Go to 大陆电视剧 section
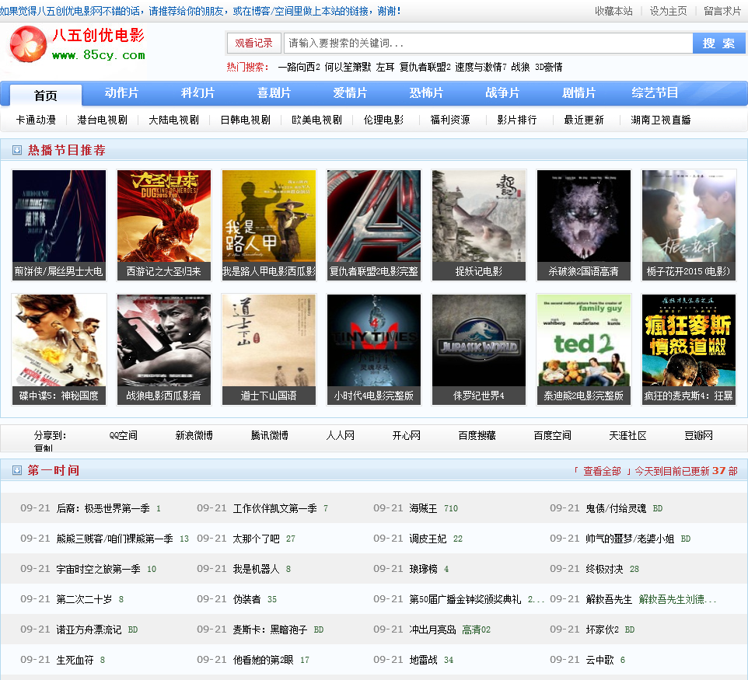 click(x=173, y=120)
